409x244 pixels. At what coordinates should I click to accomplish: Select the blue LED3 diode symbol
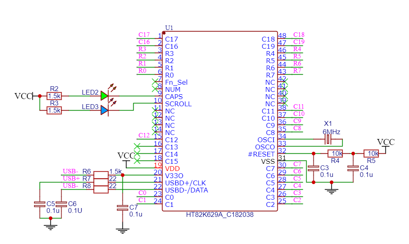tap(104, 110)
